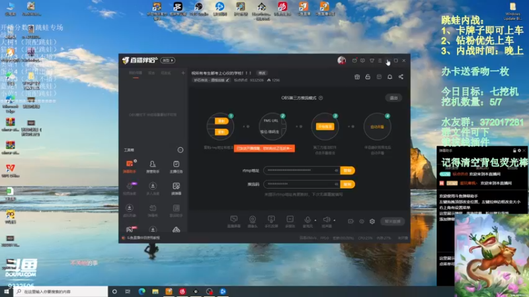The height and width of the screenshot is (297, 529).
Task: Toggle the lock icon in 弹幕助手 window
Action: [x=514, y=150]
